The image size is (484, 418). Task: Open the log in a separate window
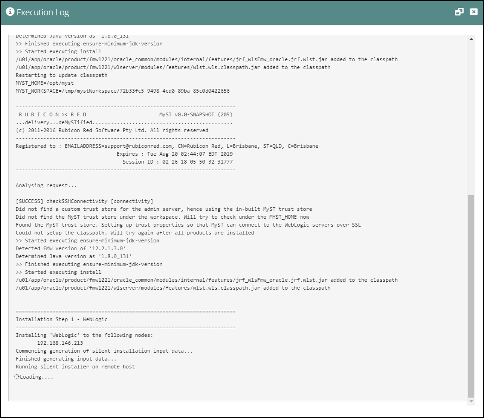coord(458,11)
